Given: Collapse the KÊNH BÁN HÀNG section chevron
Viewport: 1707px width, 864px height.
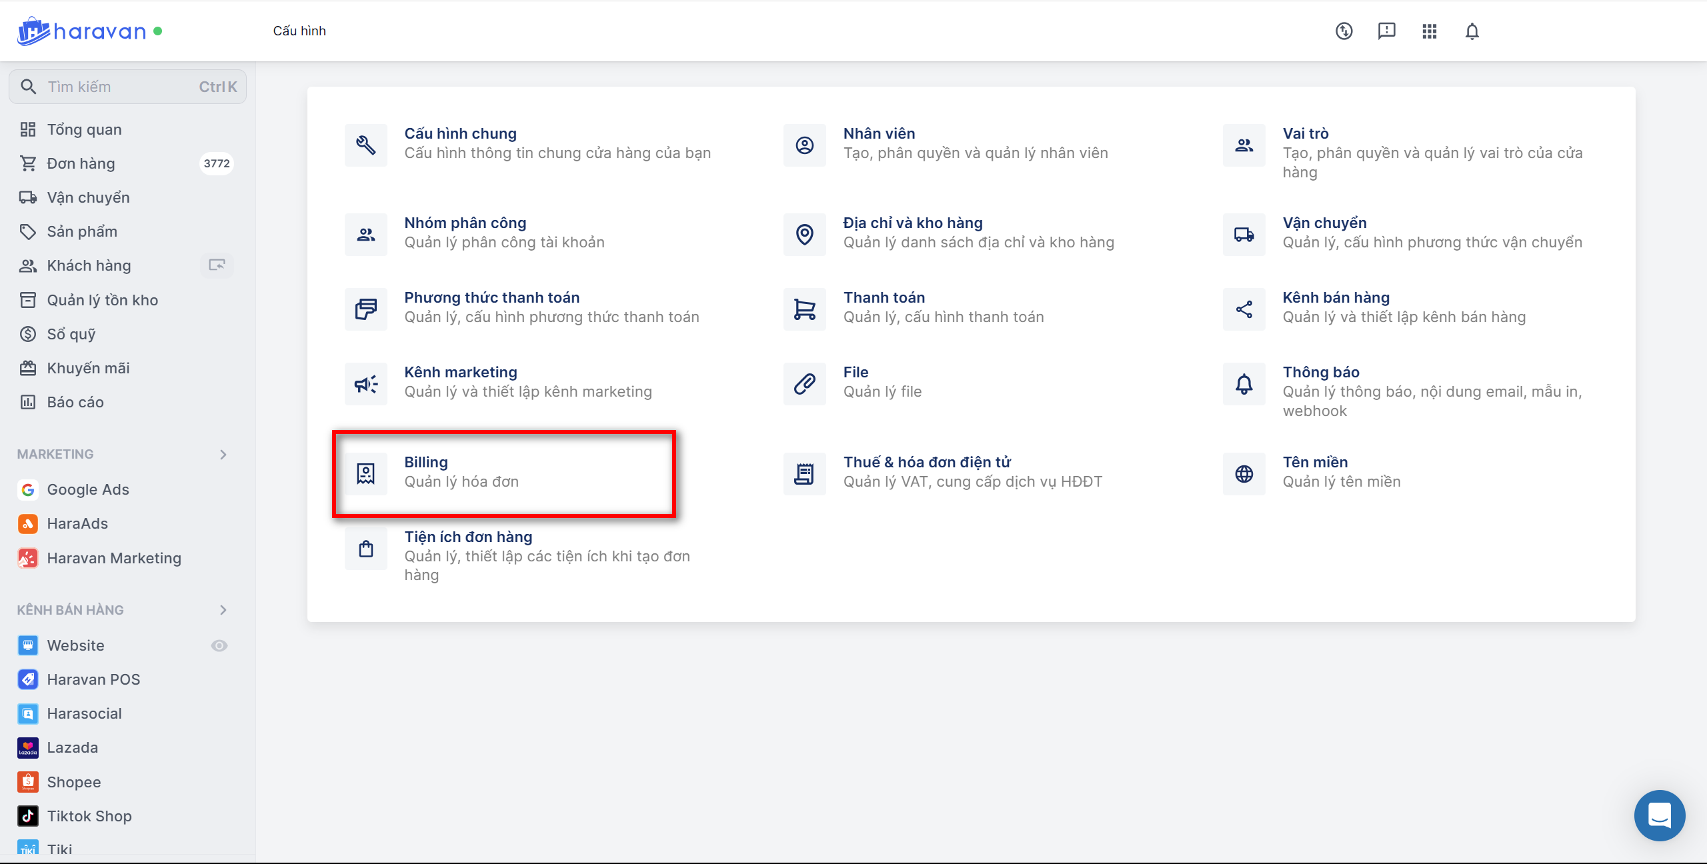Looking at the screenshot, I should [x=223, y=610].
